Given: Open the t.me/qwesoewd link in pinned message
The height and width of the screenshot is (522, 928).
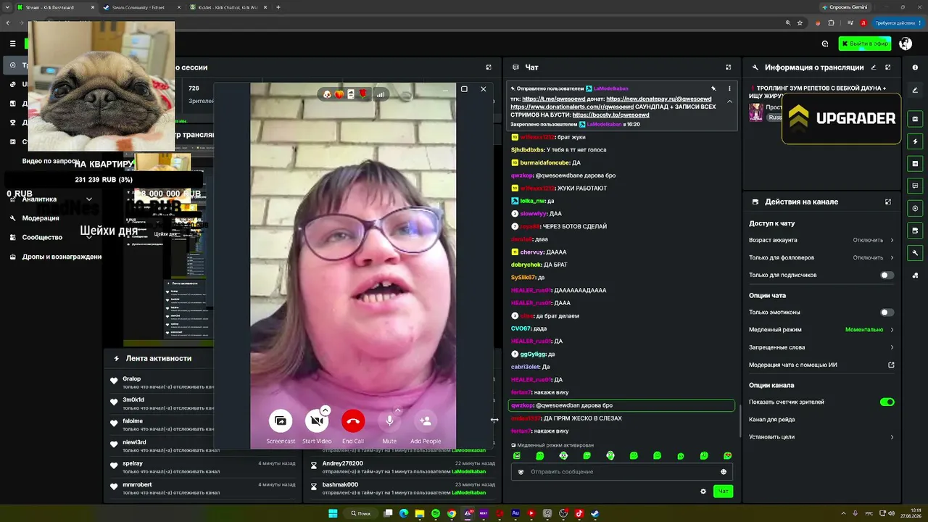Looking at the screenshot, I should [x=553, y=99].
